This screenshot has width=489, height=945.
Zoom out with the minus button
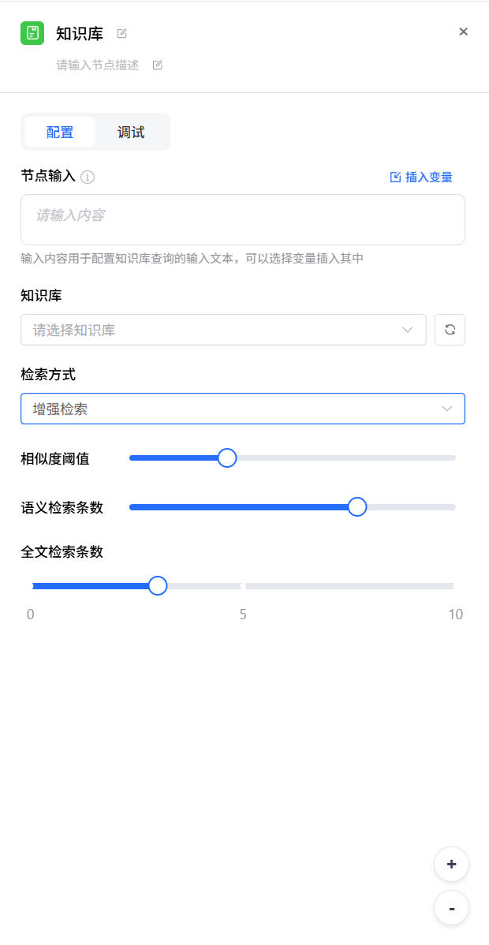(x=451, y=908)
